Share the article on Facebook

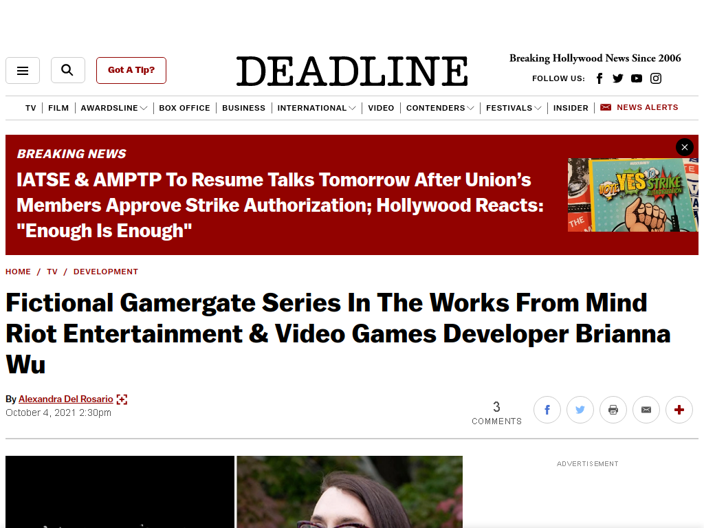point(547,410)
